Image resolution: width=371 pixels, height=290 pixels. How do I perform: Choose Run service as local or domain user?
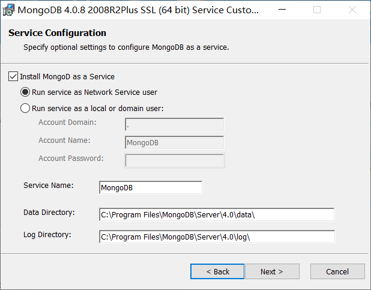[25, 109]
